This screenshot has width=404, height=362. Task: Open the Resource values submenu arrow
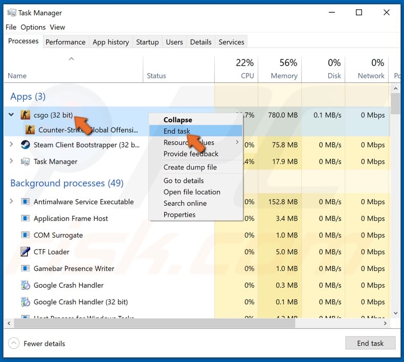pyautogui.click(x=237, y=142)
